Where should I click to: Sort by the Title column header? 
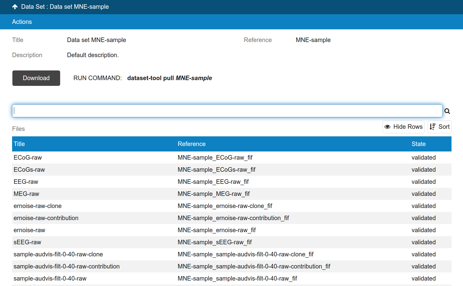pos(19,144)
